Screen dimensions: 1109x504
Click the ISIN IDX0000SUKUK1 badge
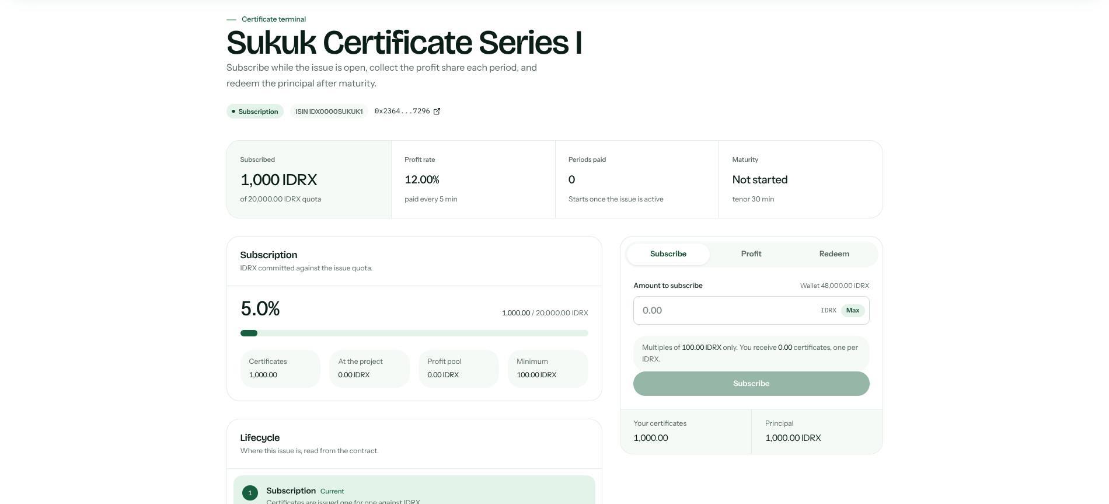(329, 112)
